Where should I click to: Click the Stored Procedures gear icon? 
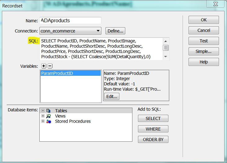[x=49, y=122]
